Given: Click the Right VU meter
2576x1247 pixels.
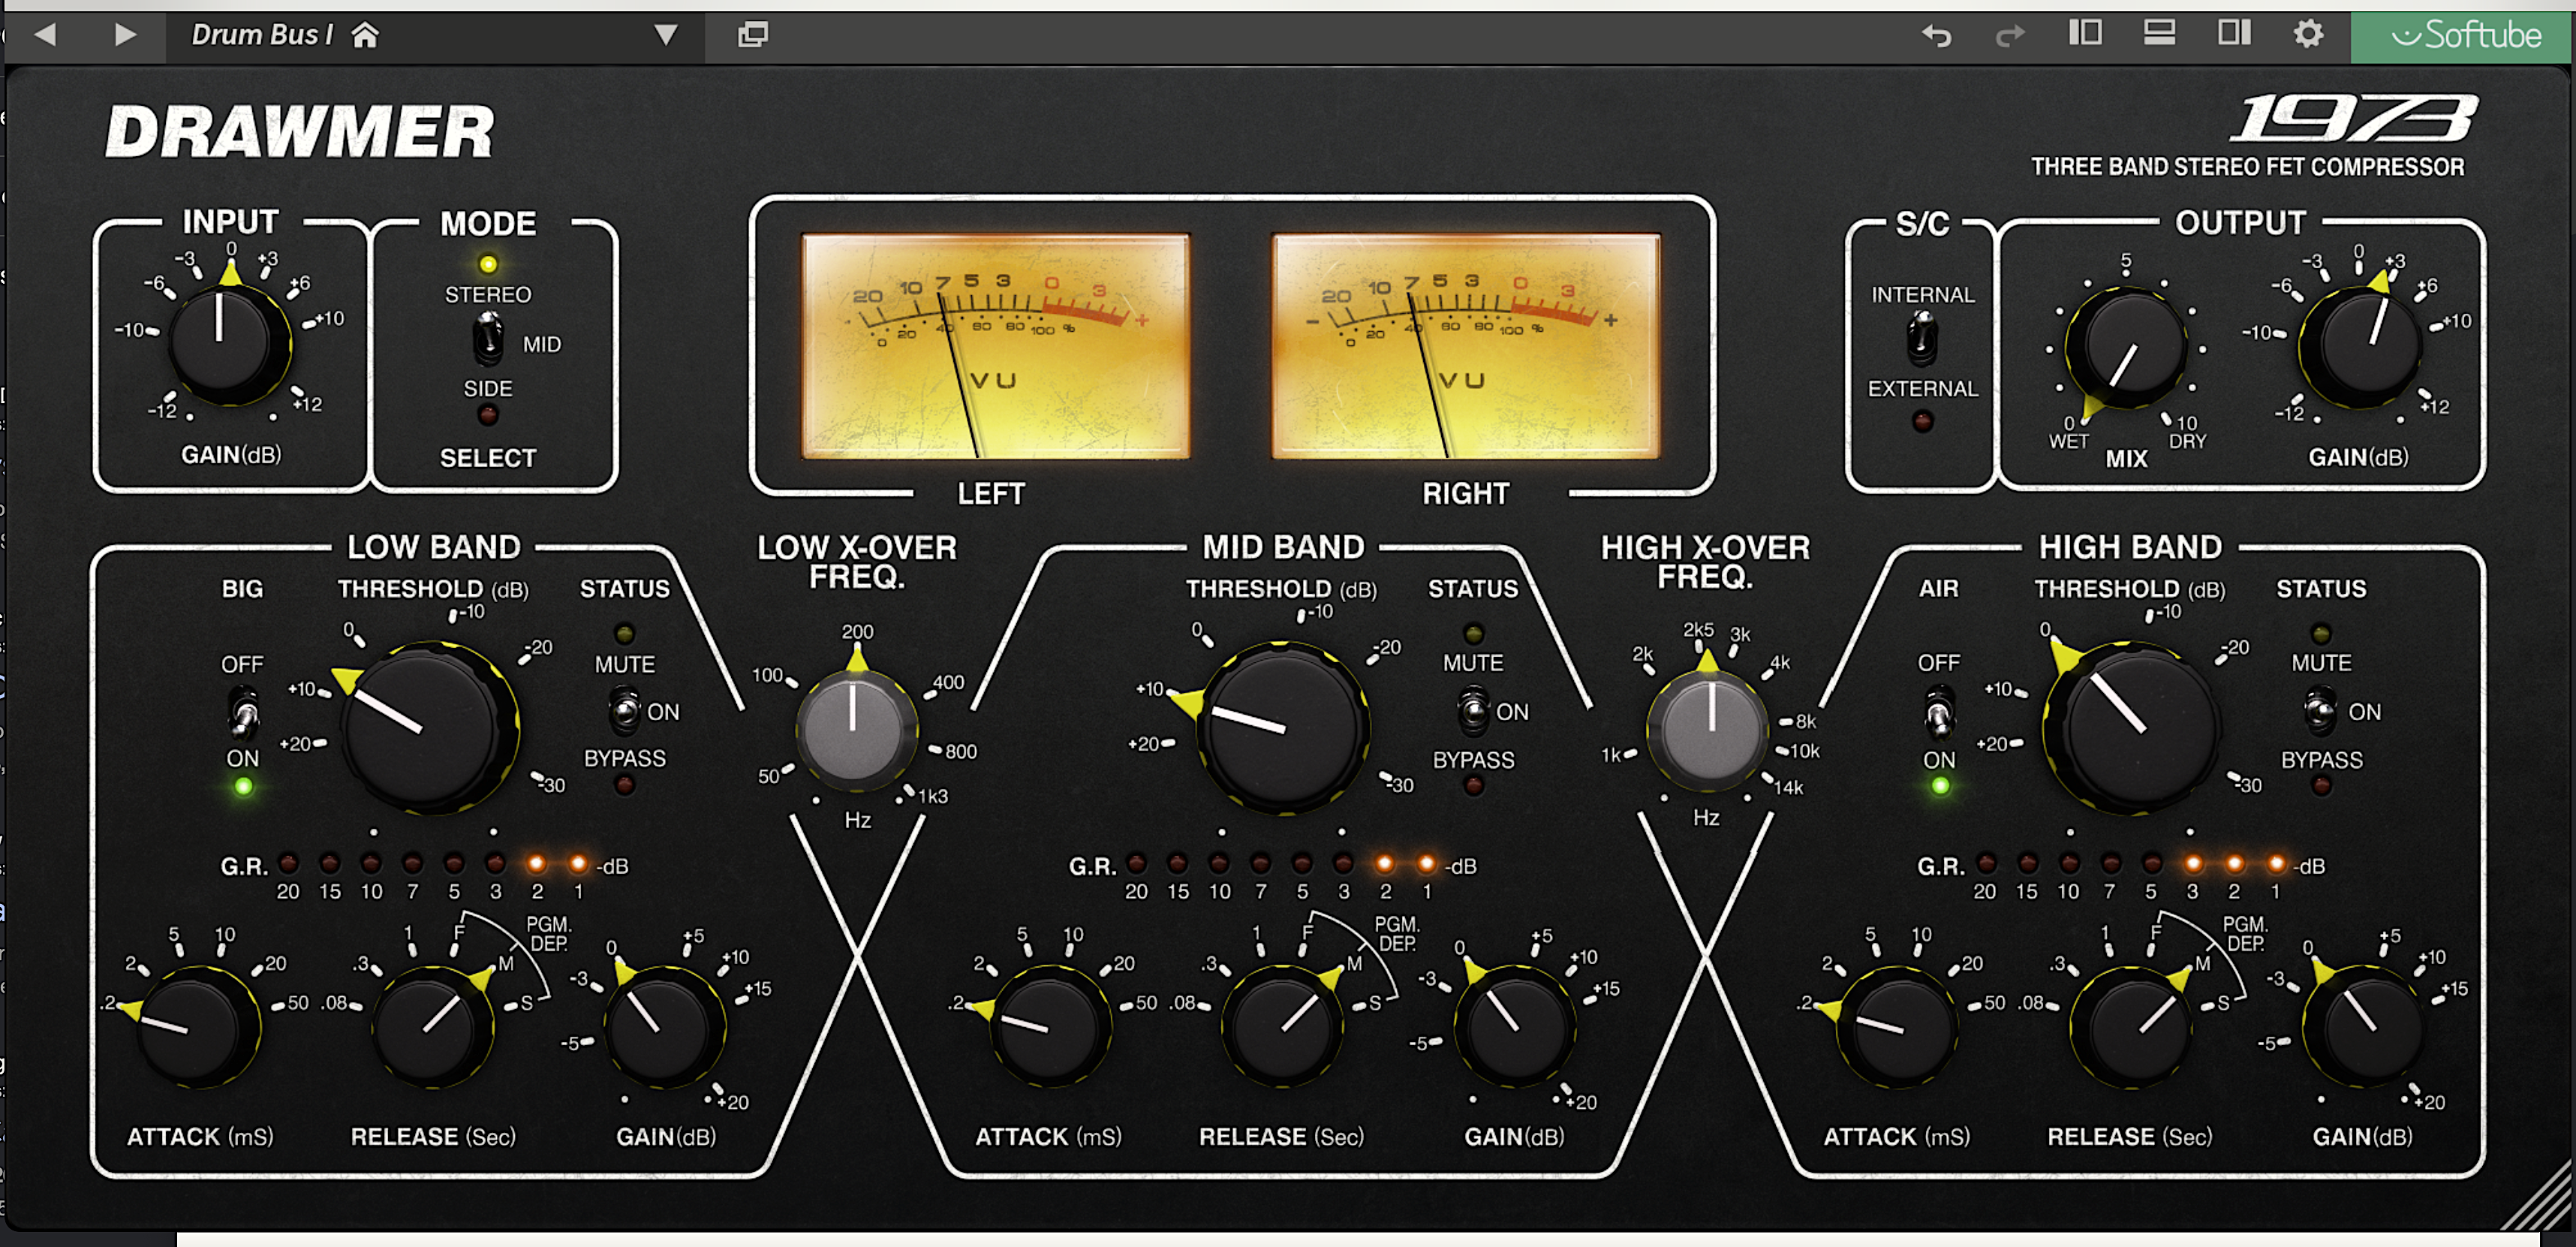Looking at the screenshot, I should pyautogui.click(x=1465, y=346).
